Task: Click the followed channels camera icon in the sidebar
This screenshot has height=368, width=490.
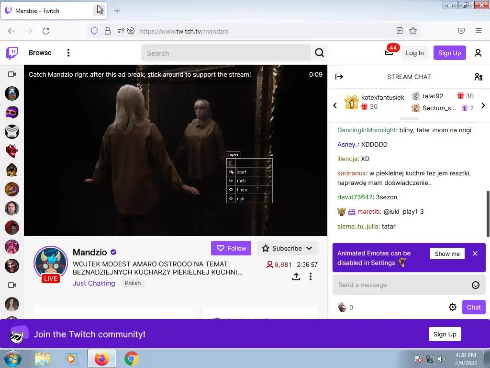Action: (12, 74)
